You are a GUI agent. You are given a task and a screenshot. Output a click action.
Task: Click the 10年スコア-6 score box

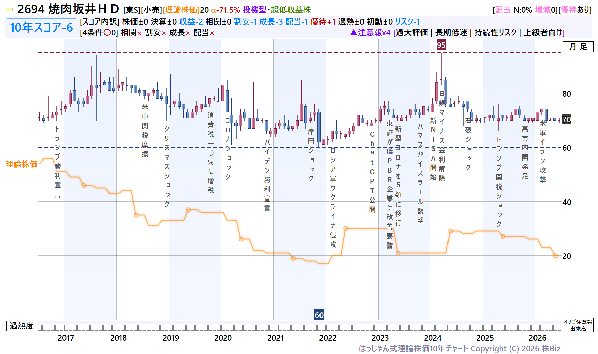pyautogui.click(x=41, y=27)
